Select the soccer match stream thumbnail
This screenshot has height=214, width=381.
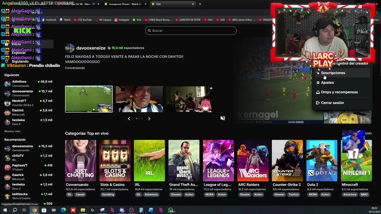(x=89, y=99)
